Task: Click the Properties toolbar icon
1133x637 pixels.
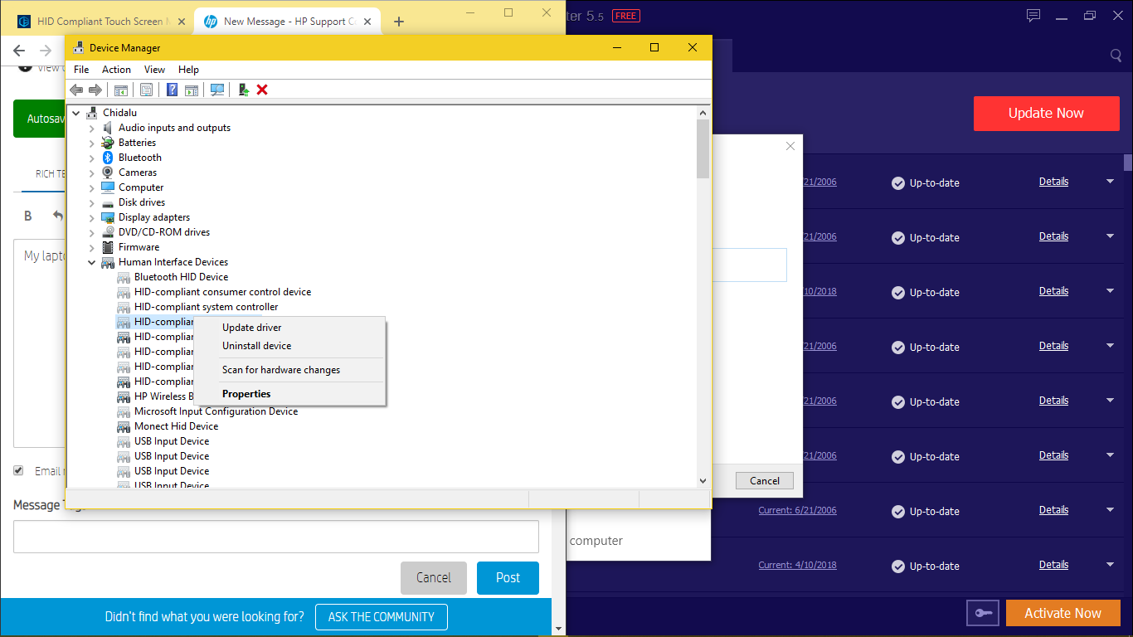Action: pyautogui.click(x=146, y=90)
